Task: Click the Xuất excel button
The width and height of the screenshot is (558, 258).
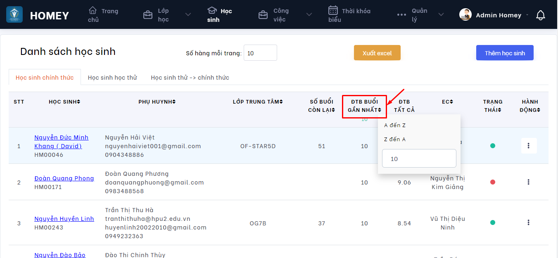Action: pyautogui.click(x=377, y=53)
